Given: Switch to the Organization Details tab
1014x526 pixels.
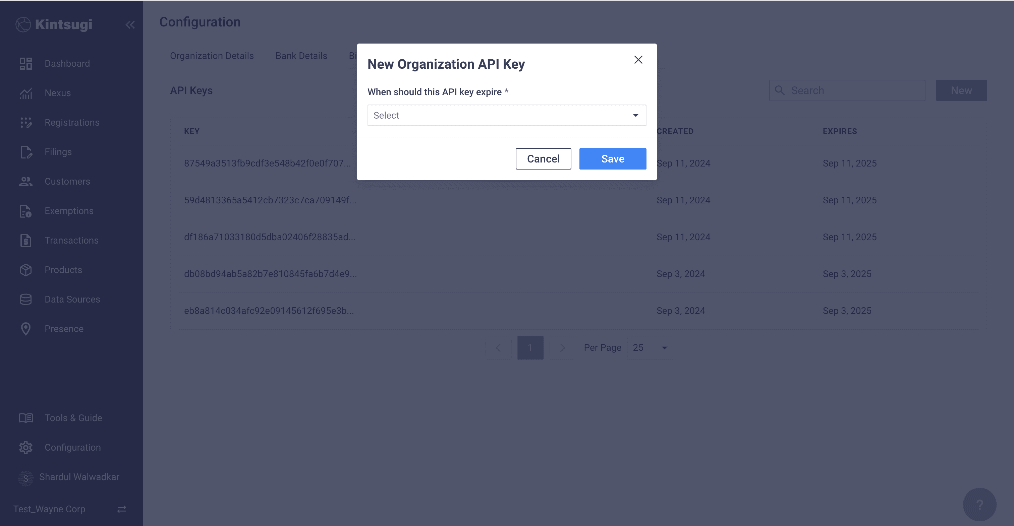Looking at the screenshot, I should 212,56.
